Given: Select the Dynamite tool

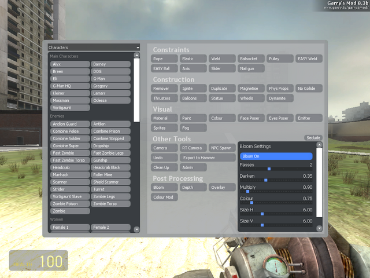Looking at the screenshot, I should (280, 98).
